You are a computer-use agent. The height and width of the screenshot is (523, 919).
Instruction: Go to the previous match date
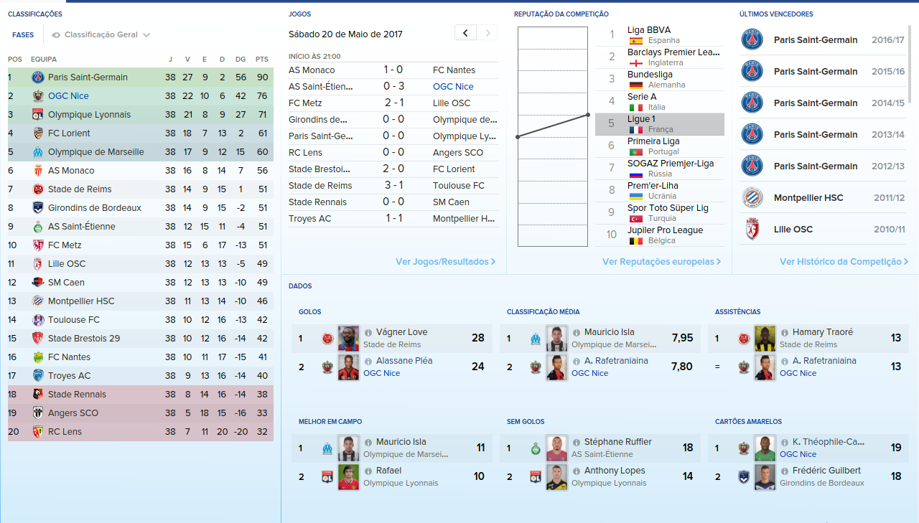[465, 33]
